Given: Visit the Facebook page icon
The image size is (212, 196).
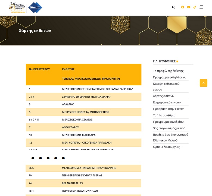Looking at the screenshot, I should 183,7.
